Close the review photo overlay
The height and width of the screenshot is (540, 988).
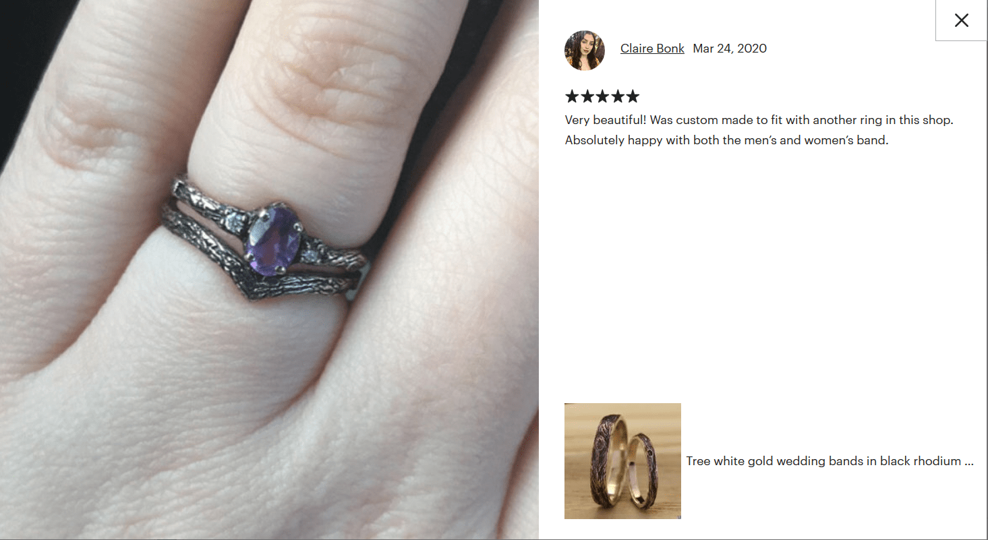coord(961,20)
